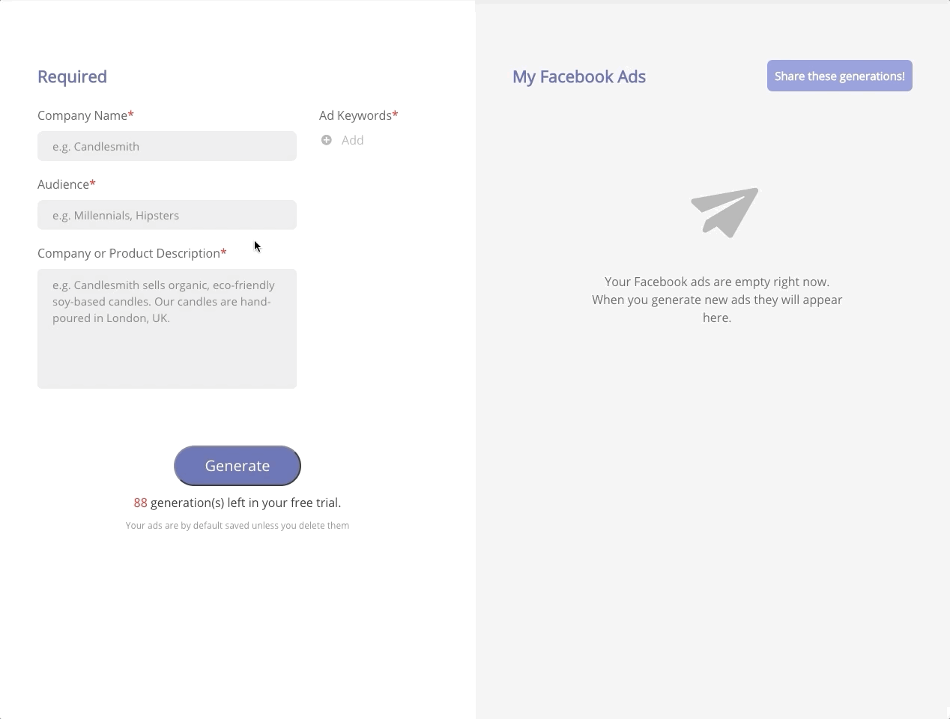Click the paper plane empty-state icon
The width and height of the screenshot is (950, 719).
point(724,213)
